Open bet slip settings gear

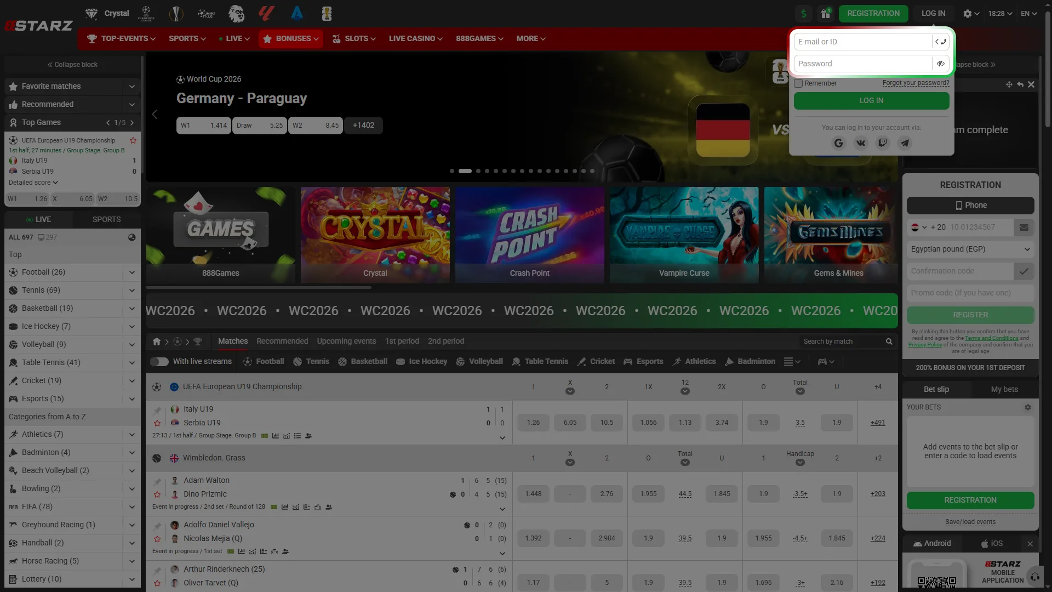(x=1028, y=407)
